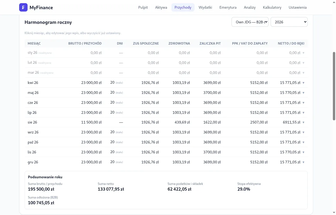Switch to the Przychody tab
336x215 pixels.
[183, 7]
